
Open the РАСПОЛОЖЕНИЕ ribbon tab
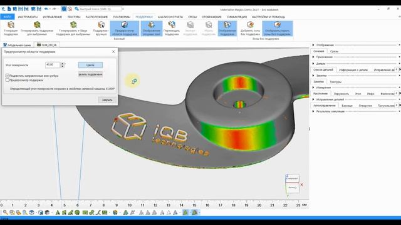96,17
